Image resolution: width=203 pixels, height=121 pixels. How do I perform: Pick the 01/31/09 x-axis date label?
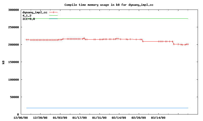click(x=99, y=118)
